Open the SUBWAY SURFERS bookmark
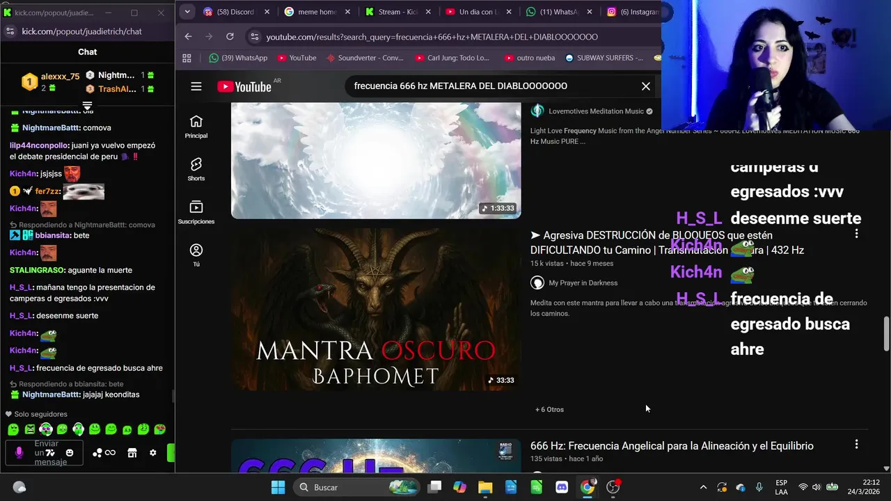The image size is (891, 501). click(x=604, y=58)
